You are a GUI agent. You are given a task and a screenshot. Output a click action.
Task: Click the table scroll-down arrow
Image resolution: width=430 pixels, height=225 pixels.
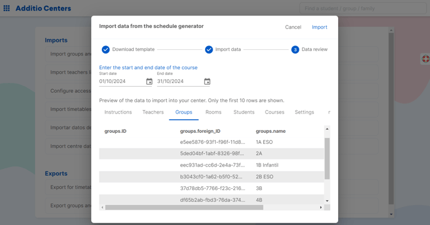(327, 201)
